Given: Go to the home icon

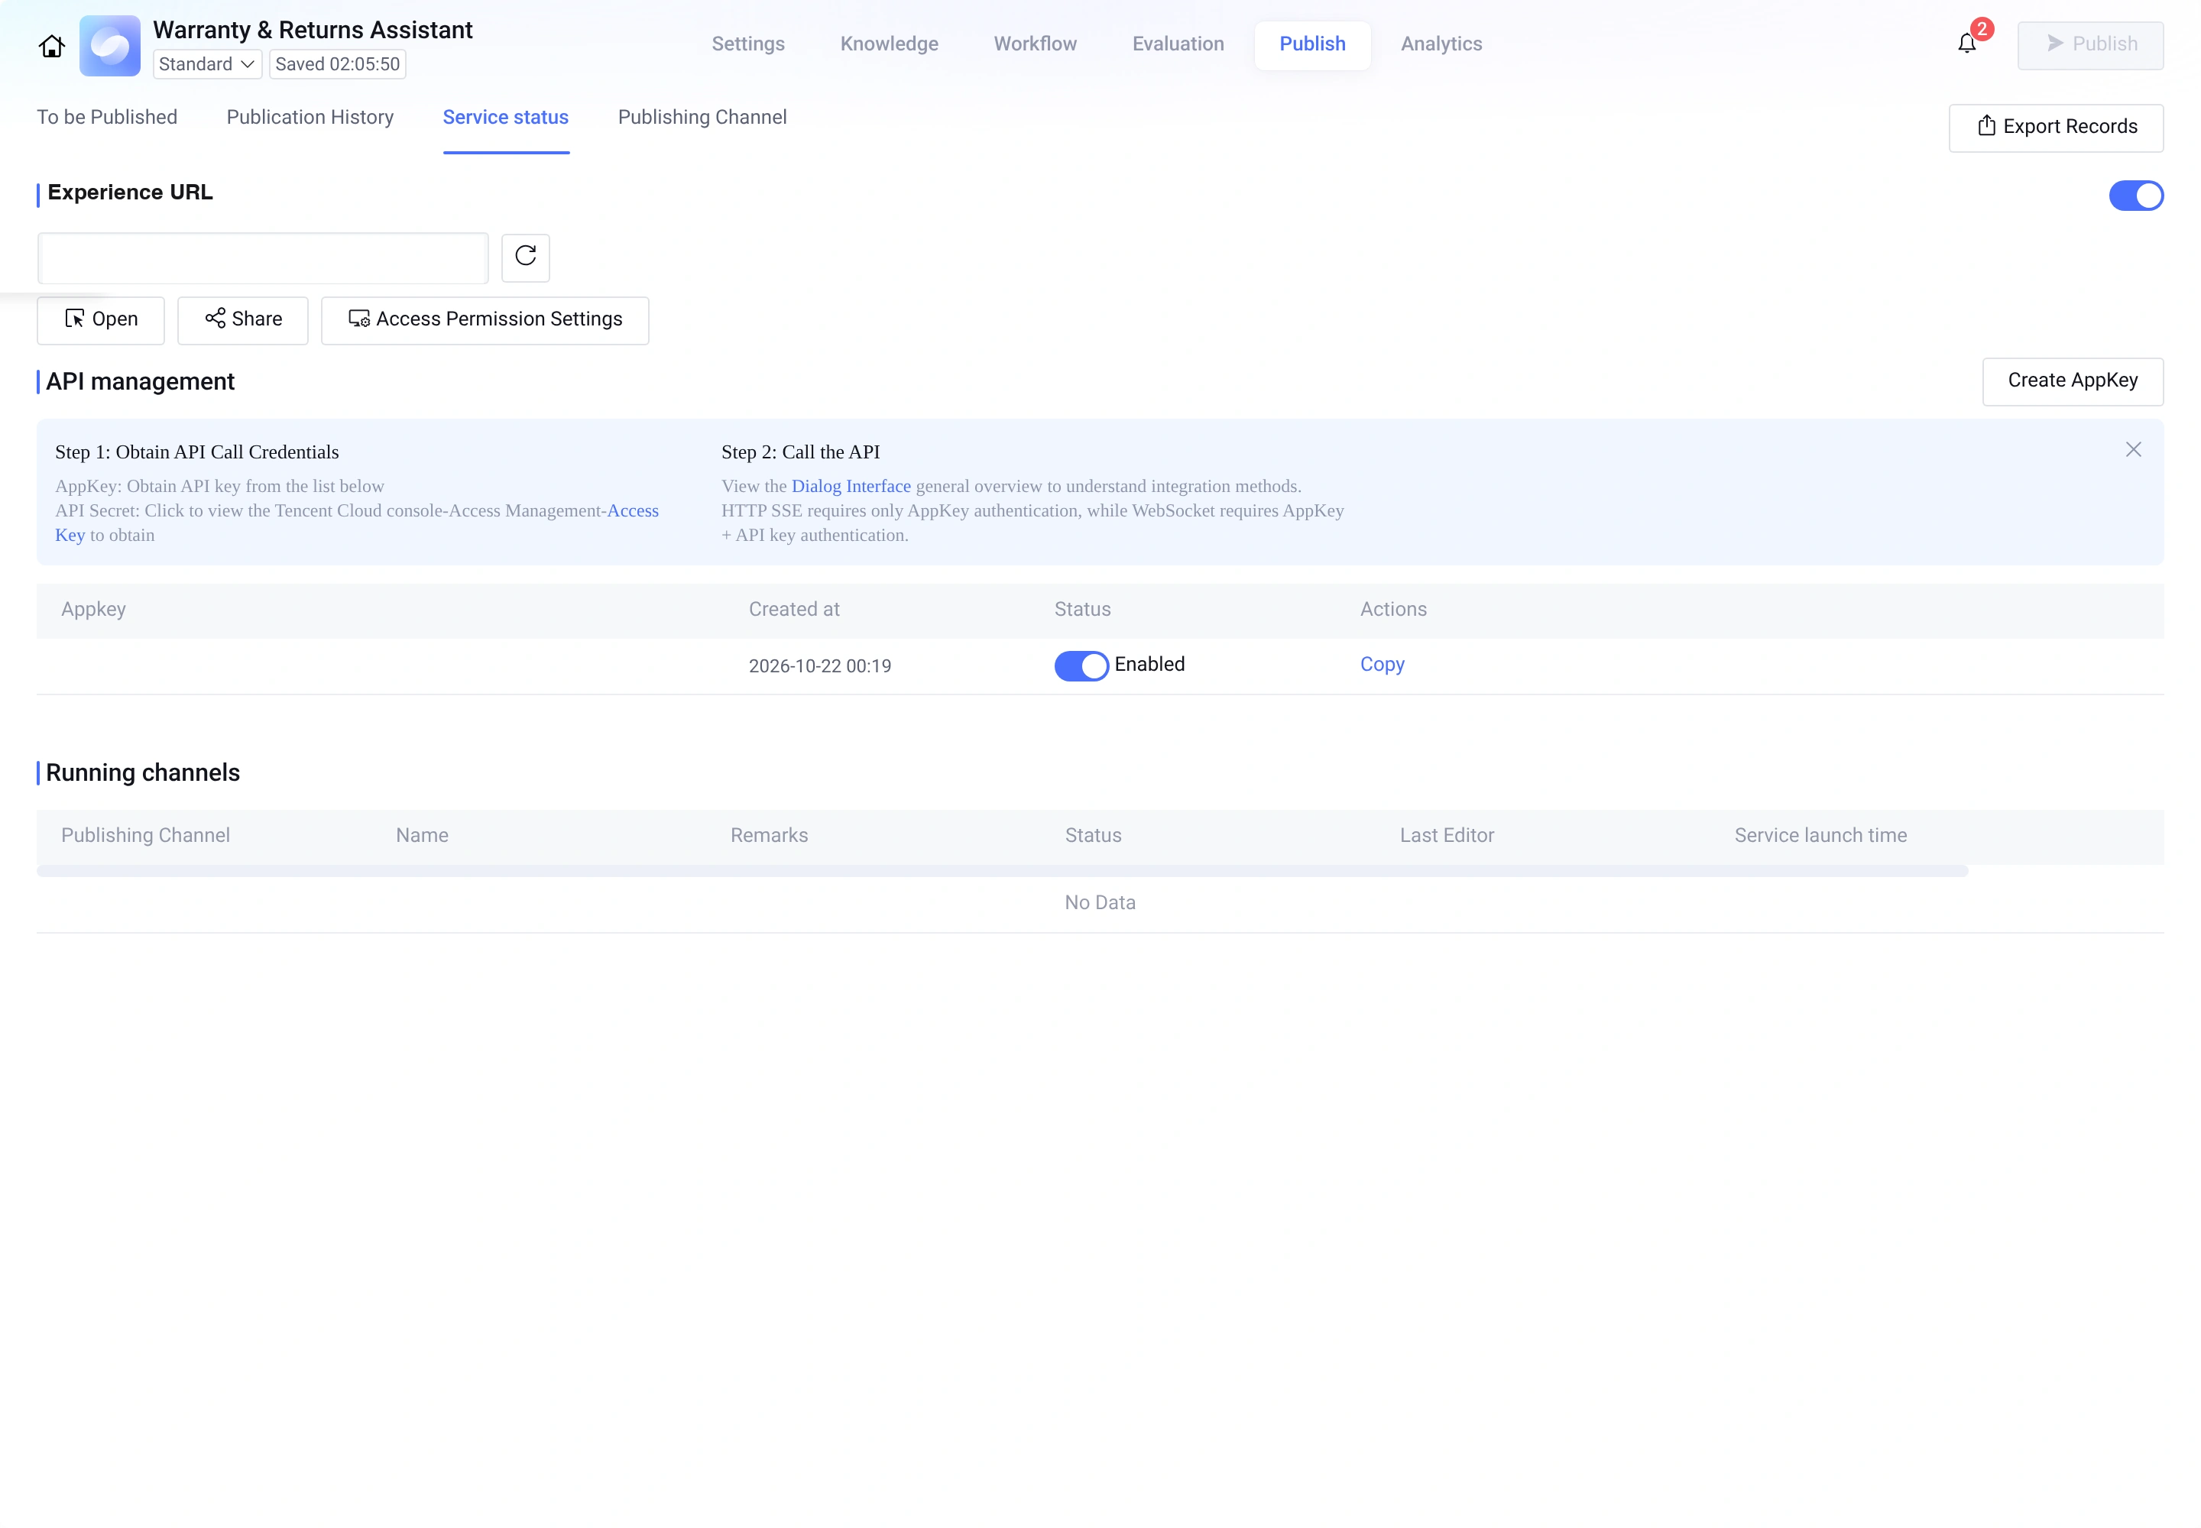Looking at the screenshot, I should point(52,45).
